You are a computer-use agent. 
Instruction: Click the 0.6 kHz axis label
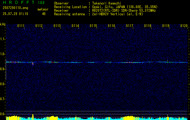[x=3, y=114]
